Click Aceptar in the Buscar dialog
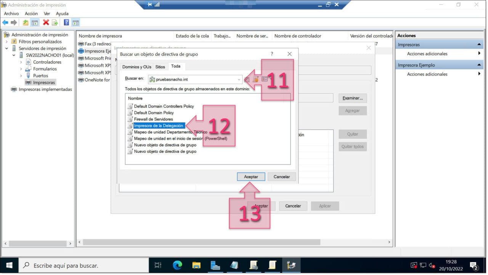This screenshot has height=275, width=488. click(x=251, y=176)
